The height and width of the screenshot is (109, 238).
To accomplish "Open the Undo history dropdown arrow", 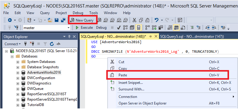I will 162,20.
